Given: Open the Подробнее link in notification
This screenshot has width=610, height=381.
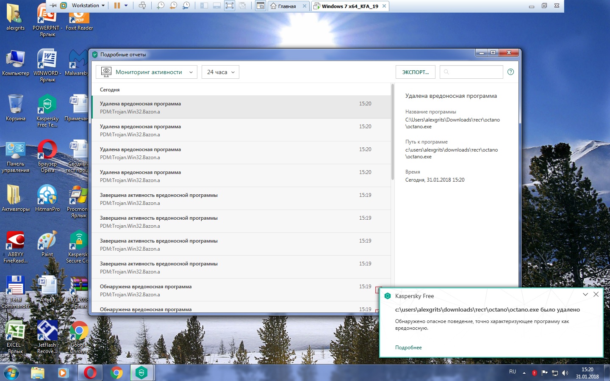Looking at the screenshot, I should [x=408, y=348].
